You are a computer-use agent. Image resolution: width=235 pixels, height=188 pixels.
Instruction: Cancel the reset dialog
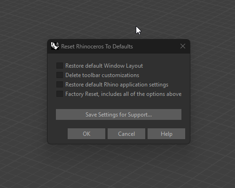[126, 134]
